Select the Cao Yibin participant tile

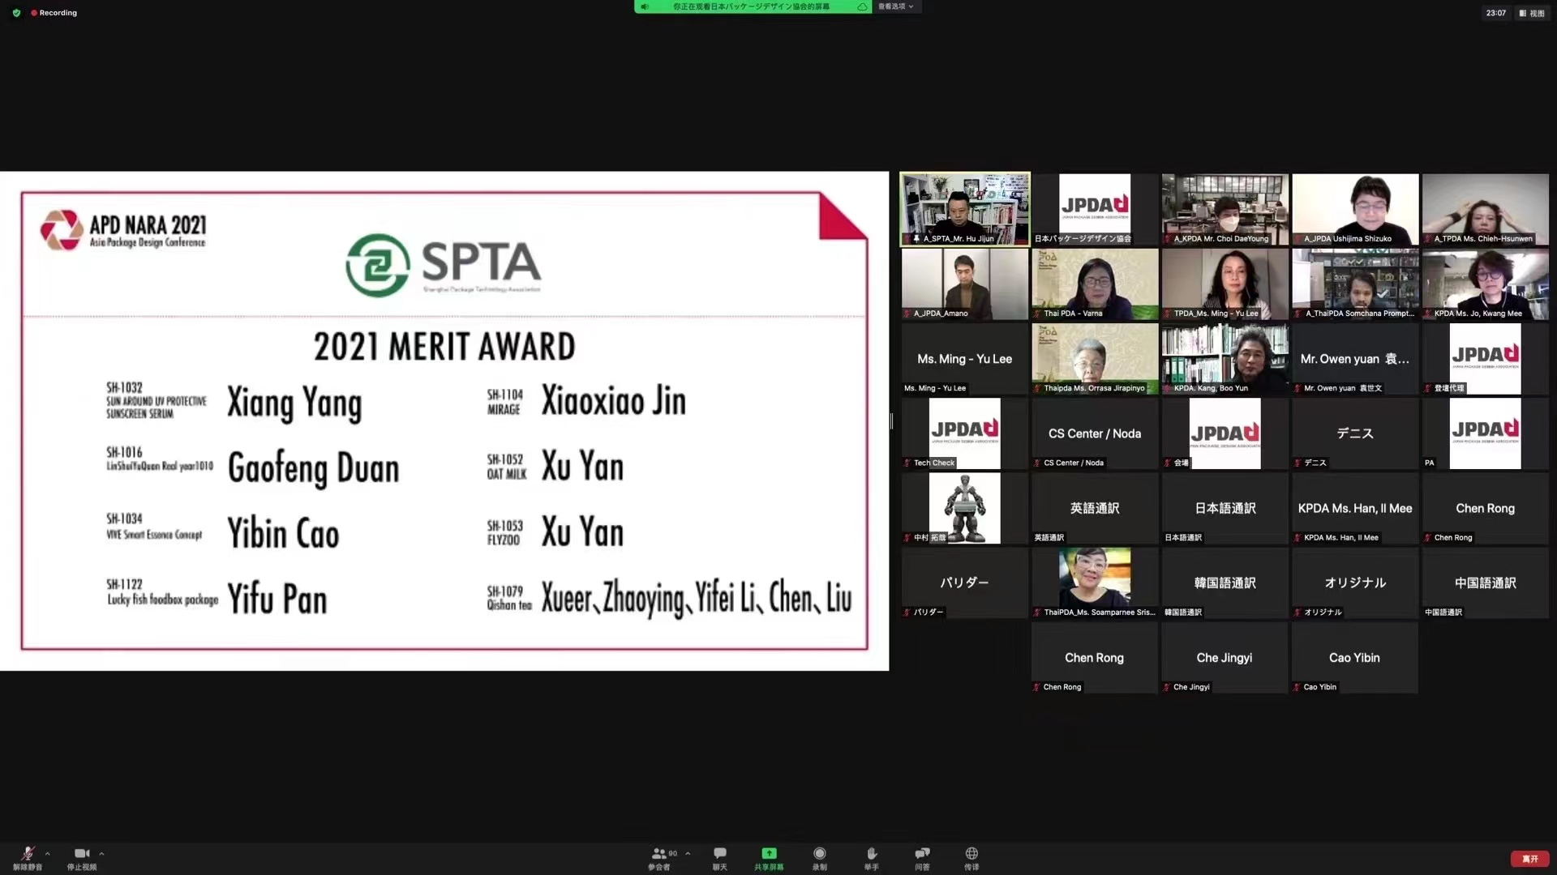point(1355,658)
